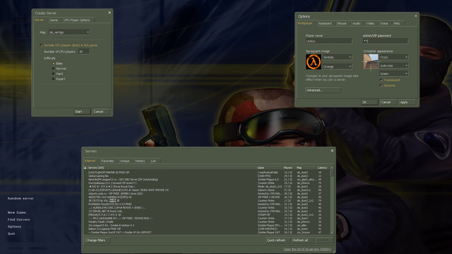Select the Global Gaming Nis server row
Viewport: 452px width, 254px height.
point(207,176)
